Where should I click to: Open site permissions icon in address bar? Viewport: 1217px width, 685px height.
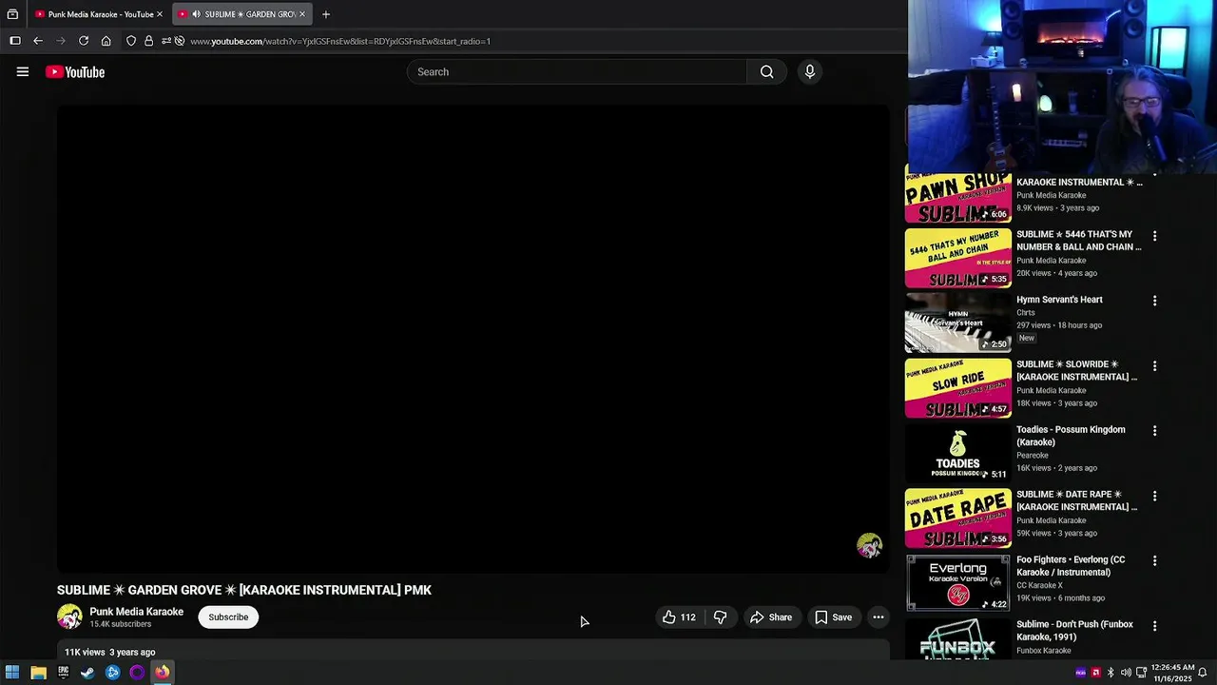click(x=166, y=41)
